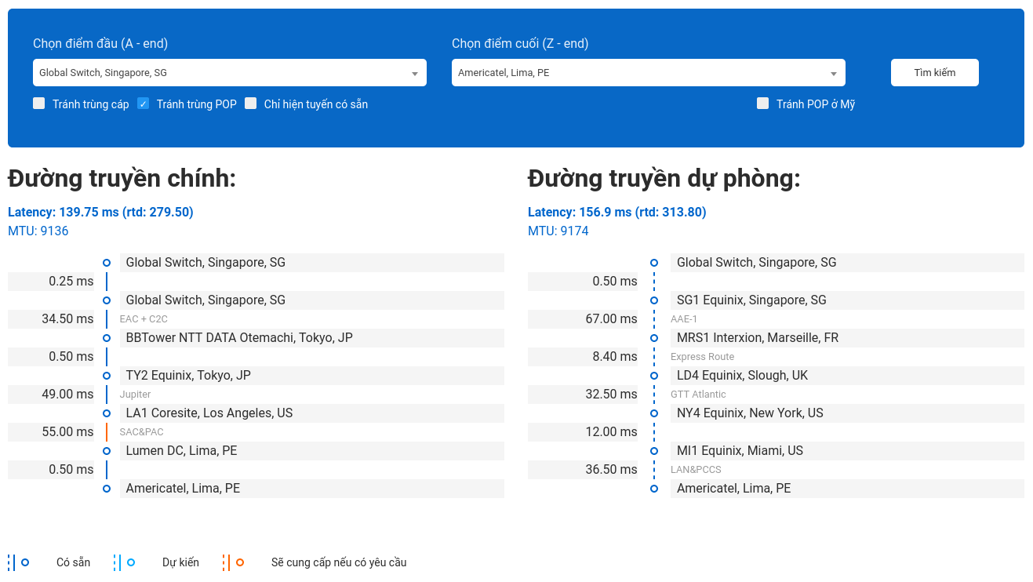Click the 55.00 ms latency value cell

click(x=51, y=431)
